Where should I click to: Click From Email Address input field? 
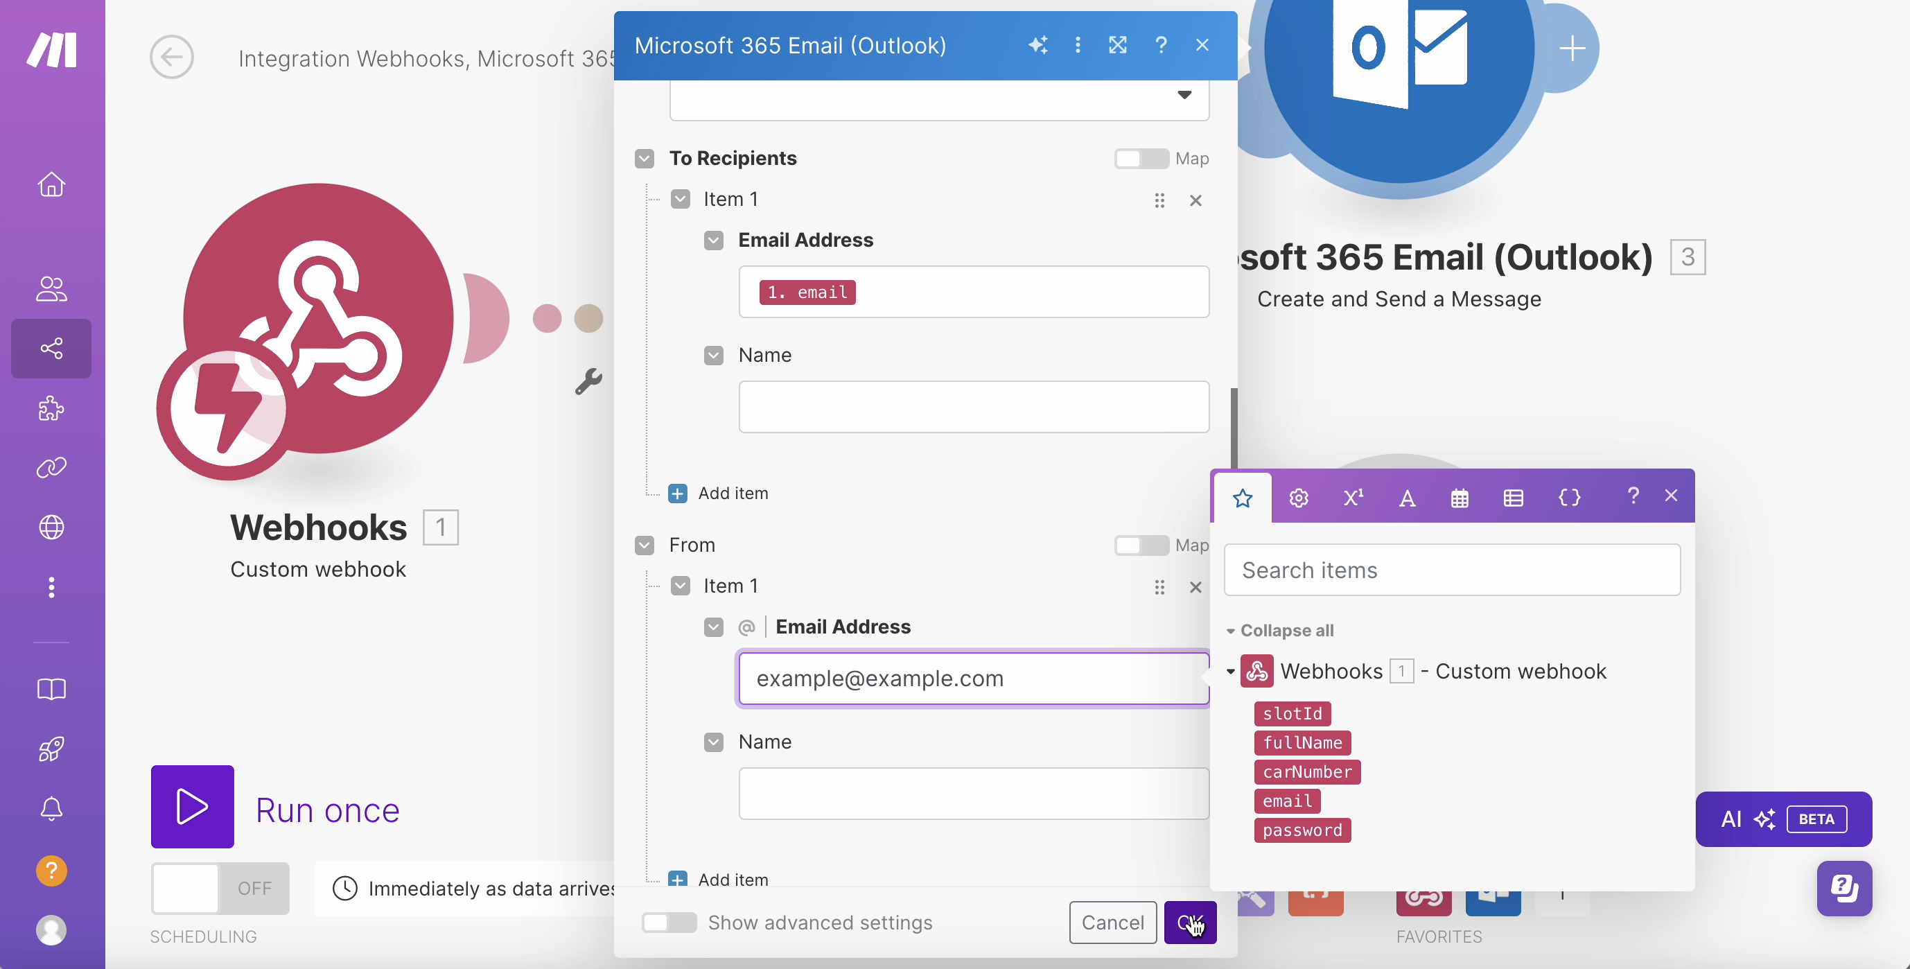(974, 679)
